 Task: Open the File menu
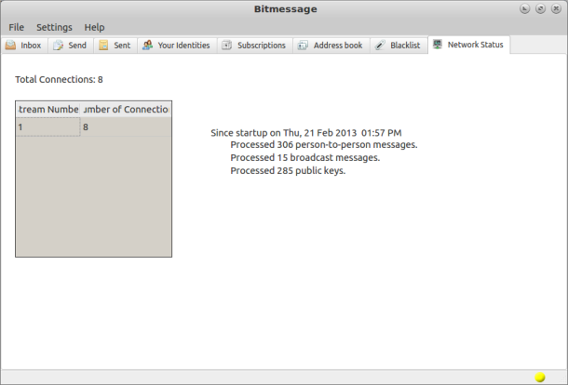[17, 28]
